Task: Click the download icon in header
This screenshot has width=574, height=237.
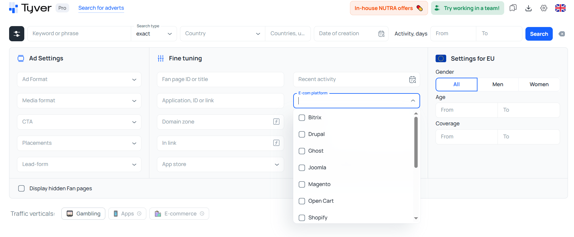Action: (x=528, y=8)
